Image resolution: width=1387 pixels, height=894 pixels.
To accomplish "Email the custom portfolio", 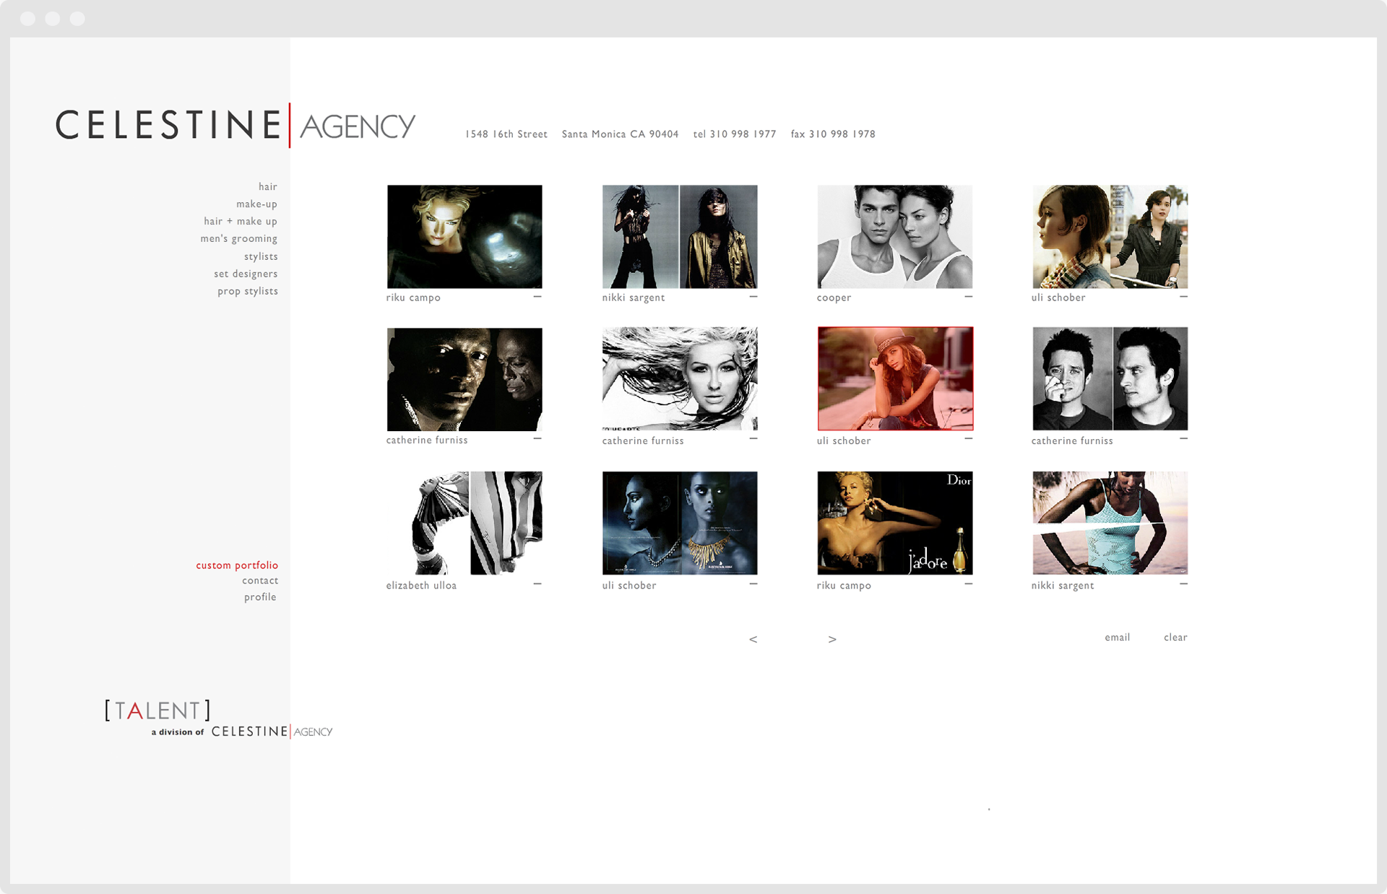I will coord(1117,638).
